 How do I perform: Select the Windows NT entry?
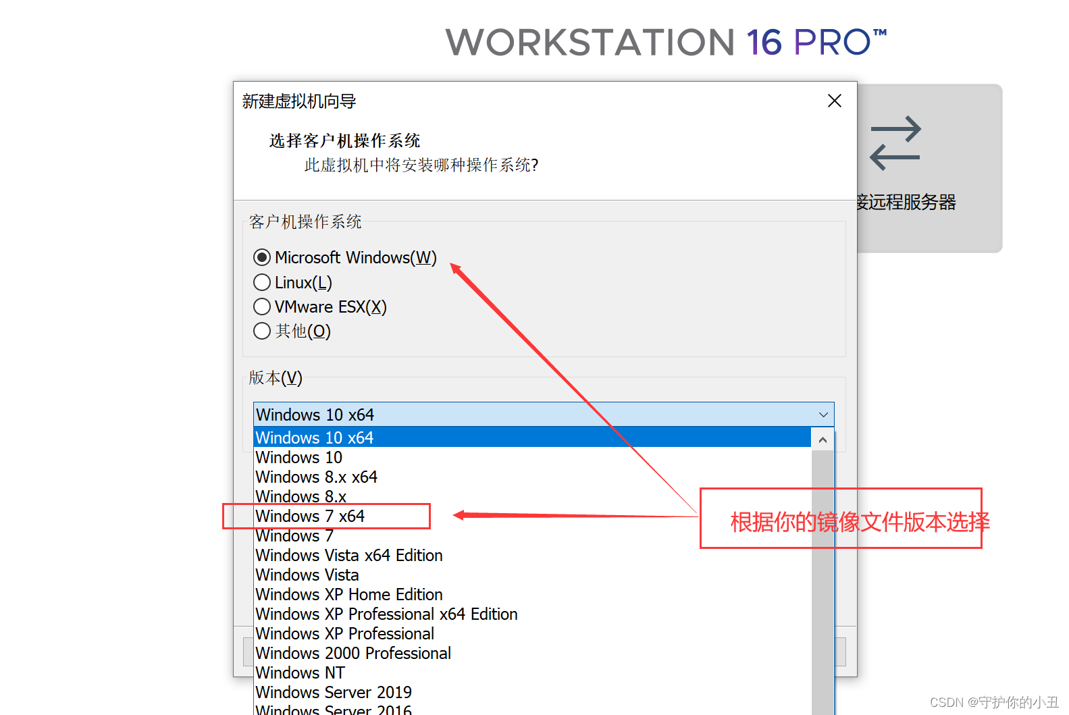pyautogui.click(x=532, y=672)
